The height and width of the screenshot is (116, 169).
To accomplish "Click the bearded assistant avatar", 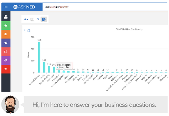I will 10,104.
